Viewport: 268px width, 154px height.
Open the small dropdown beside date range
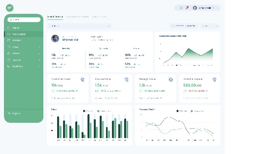(210, 26)
